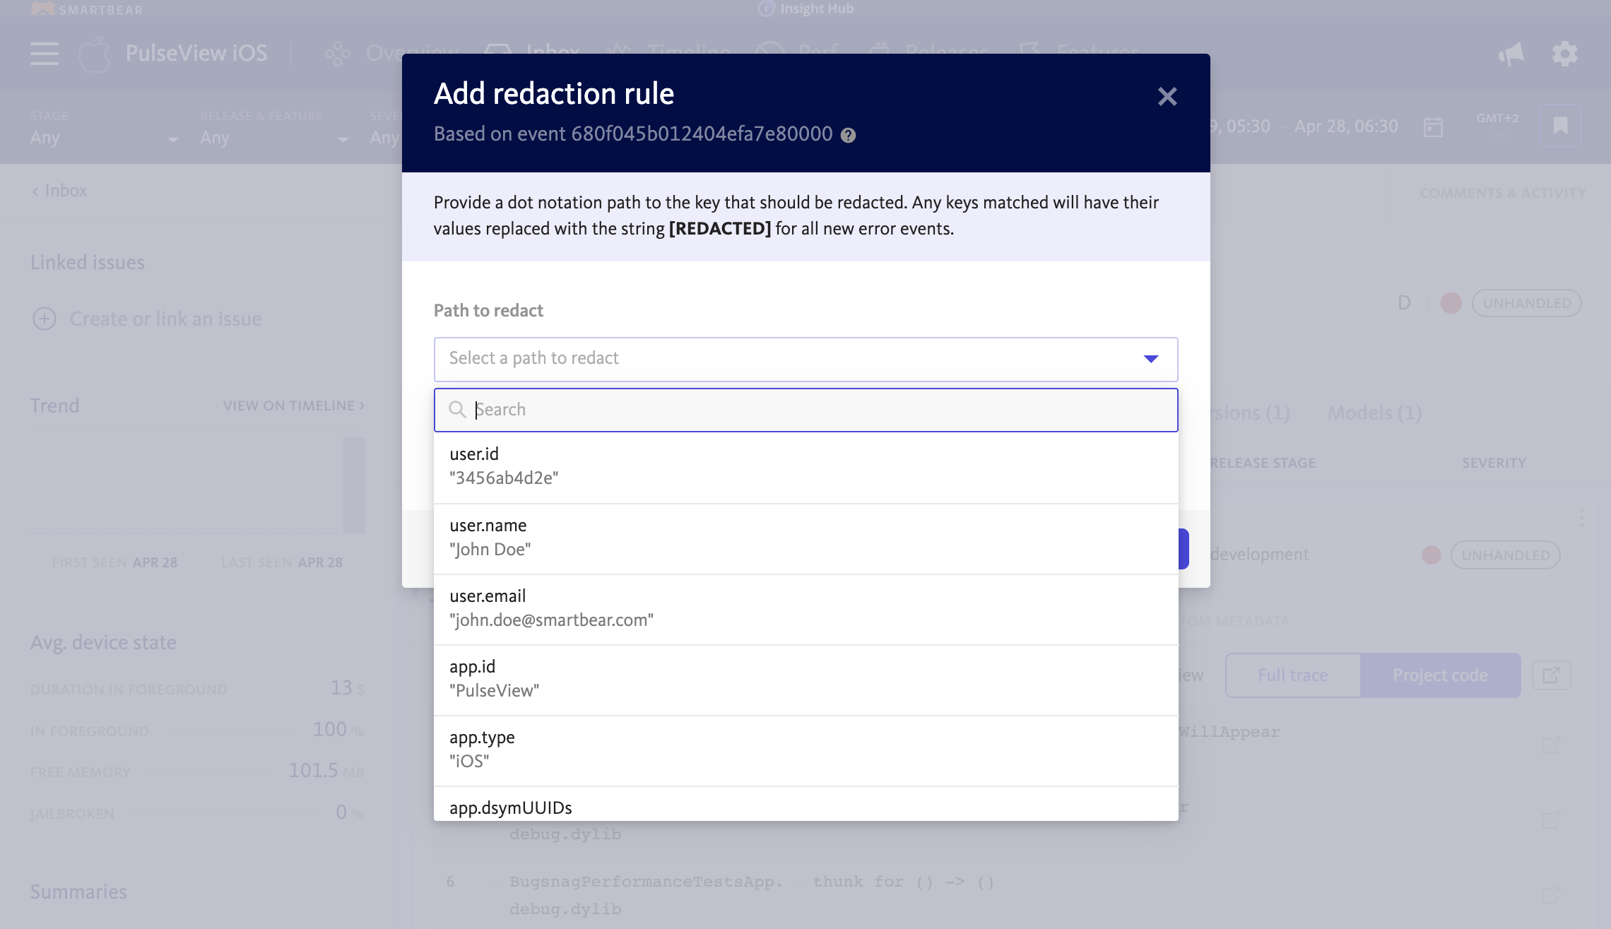This screenshot has height=929, width=1611.
Task: Click the bookmark icon near timezone
Action: tap(1560, 126)
